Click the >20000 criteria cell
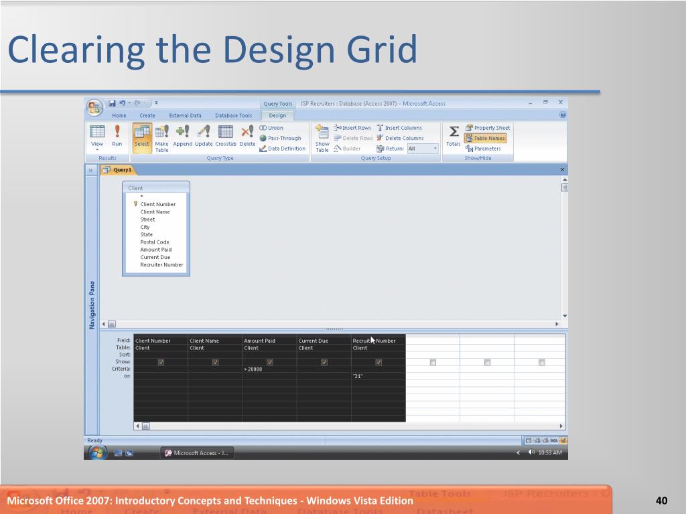The image size is (686, 514). point(269,369)
